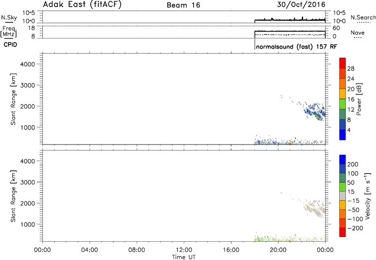Click the '20:00' time tick label
The image size is (376, 260).
pyautogui.click(x=278, y=250)
